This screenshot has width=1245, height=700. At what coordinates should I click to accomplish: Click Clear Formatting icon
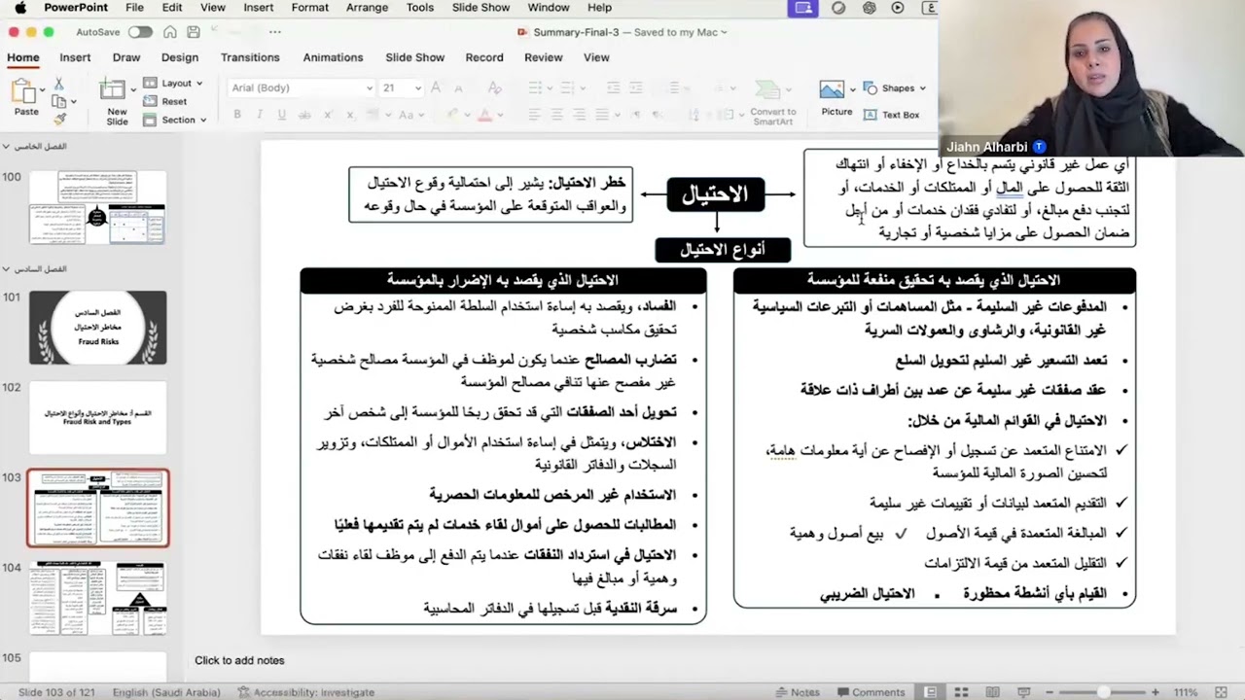(x=496, y=87)
